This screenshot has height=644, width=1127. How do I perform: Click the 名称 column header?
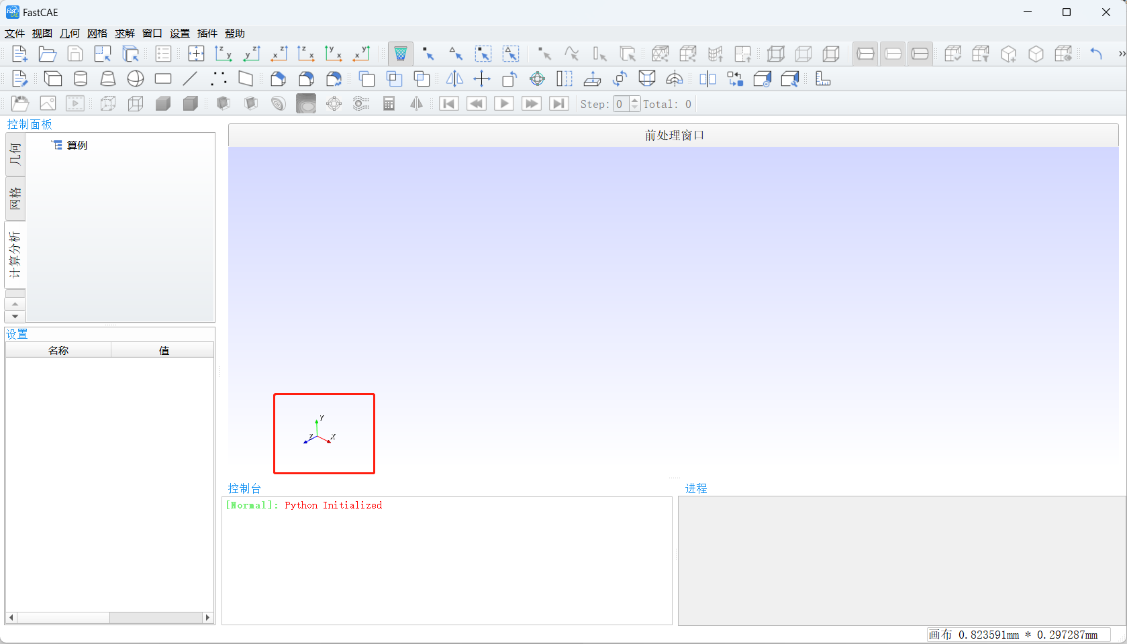(x=58, y=350)
